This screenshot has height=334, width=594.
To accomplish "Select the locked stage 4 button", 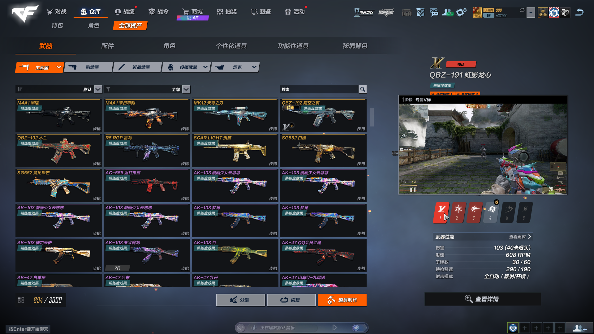I will (x=491, y=212).
